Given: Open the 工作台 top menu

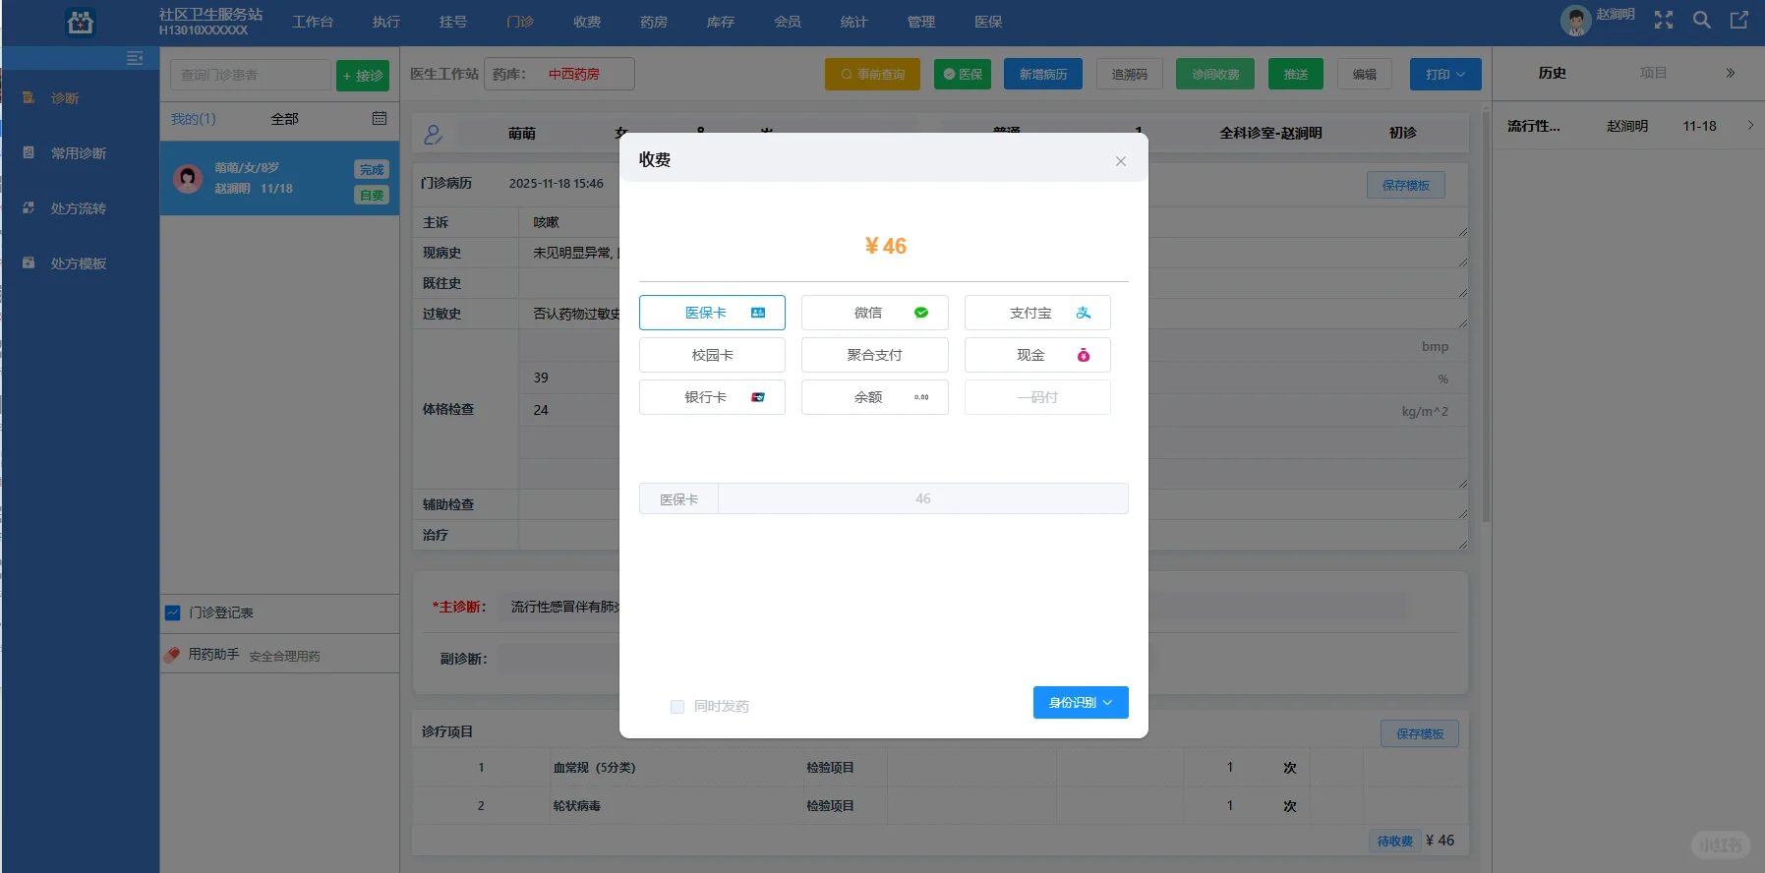Looking at the screenshot, I should (313, 22).
